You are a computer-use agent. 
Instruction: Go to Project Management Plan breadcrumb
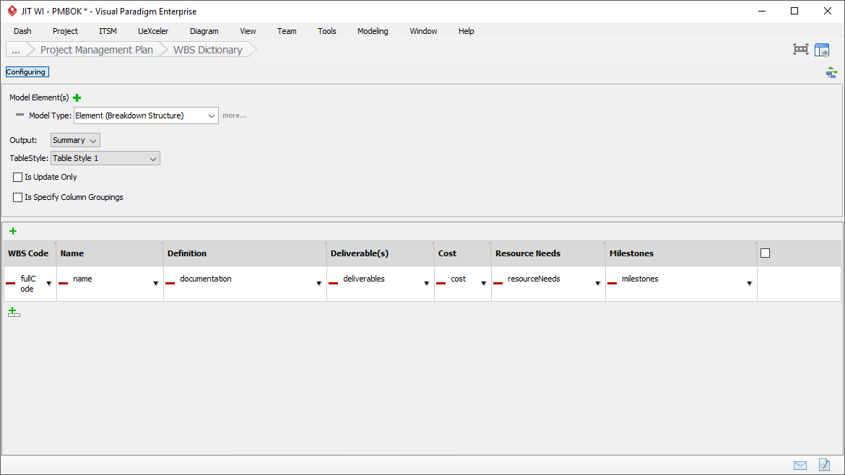pos(97,50)
